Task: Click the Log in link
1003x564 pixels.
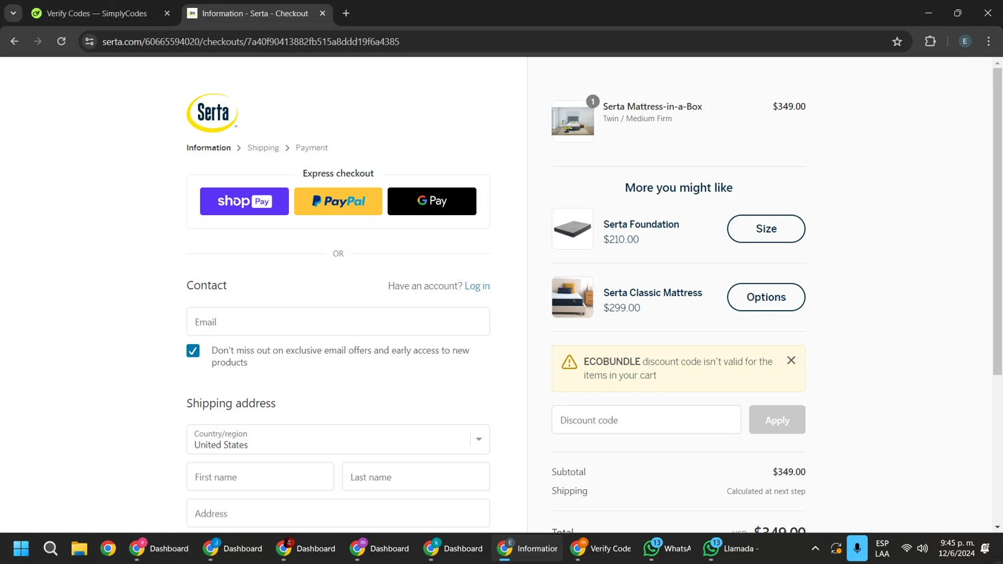Action: pos(477,286)
